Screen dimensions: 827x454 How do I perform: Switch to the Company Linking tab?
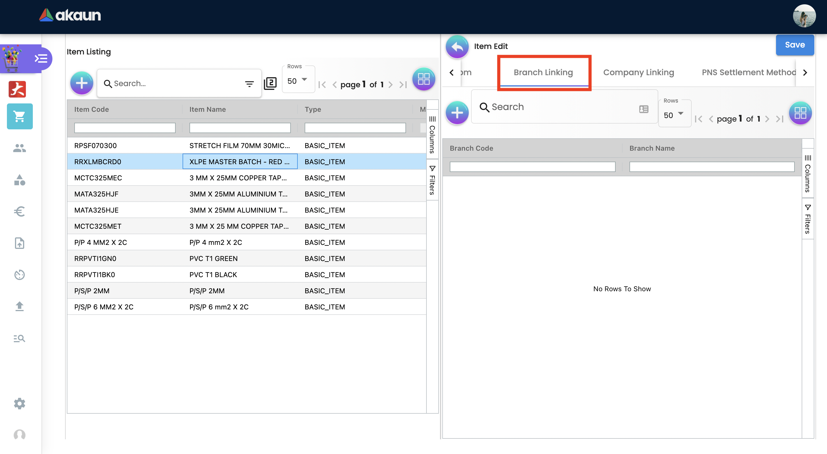(x=638, y=73)
